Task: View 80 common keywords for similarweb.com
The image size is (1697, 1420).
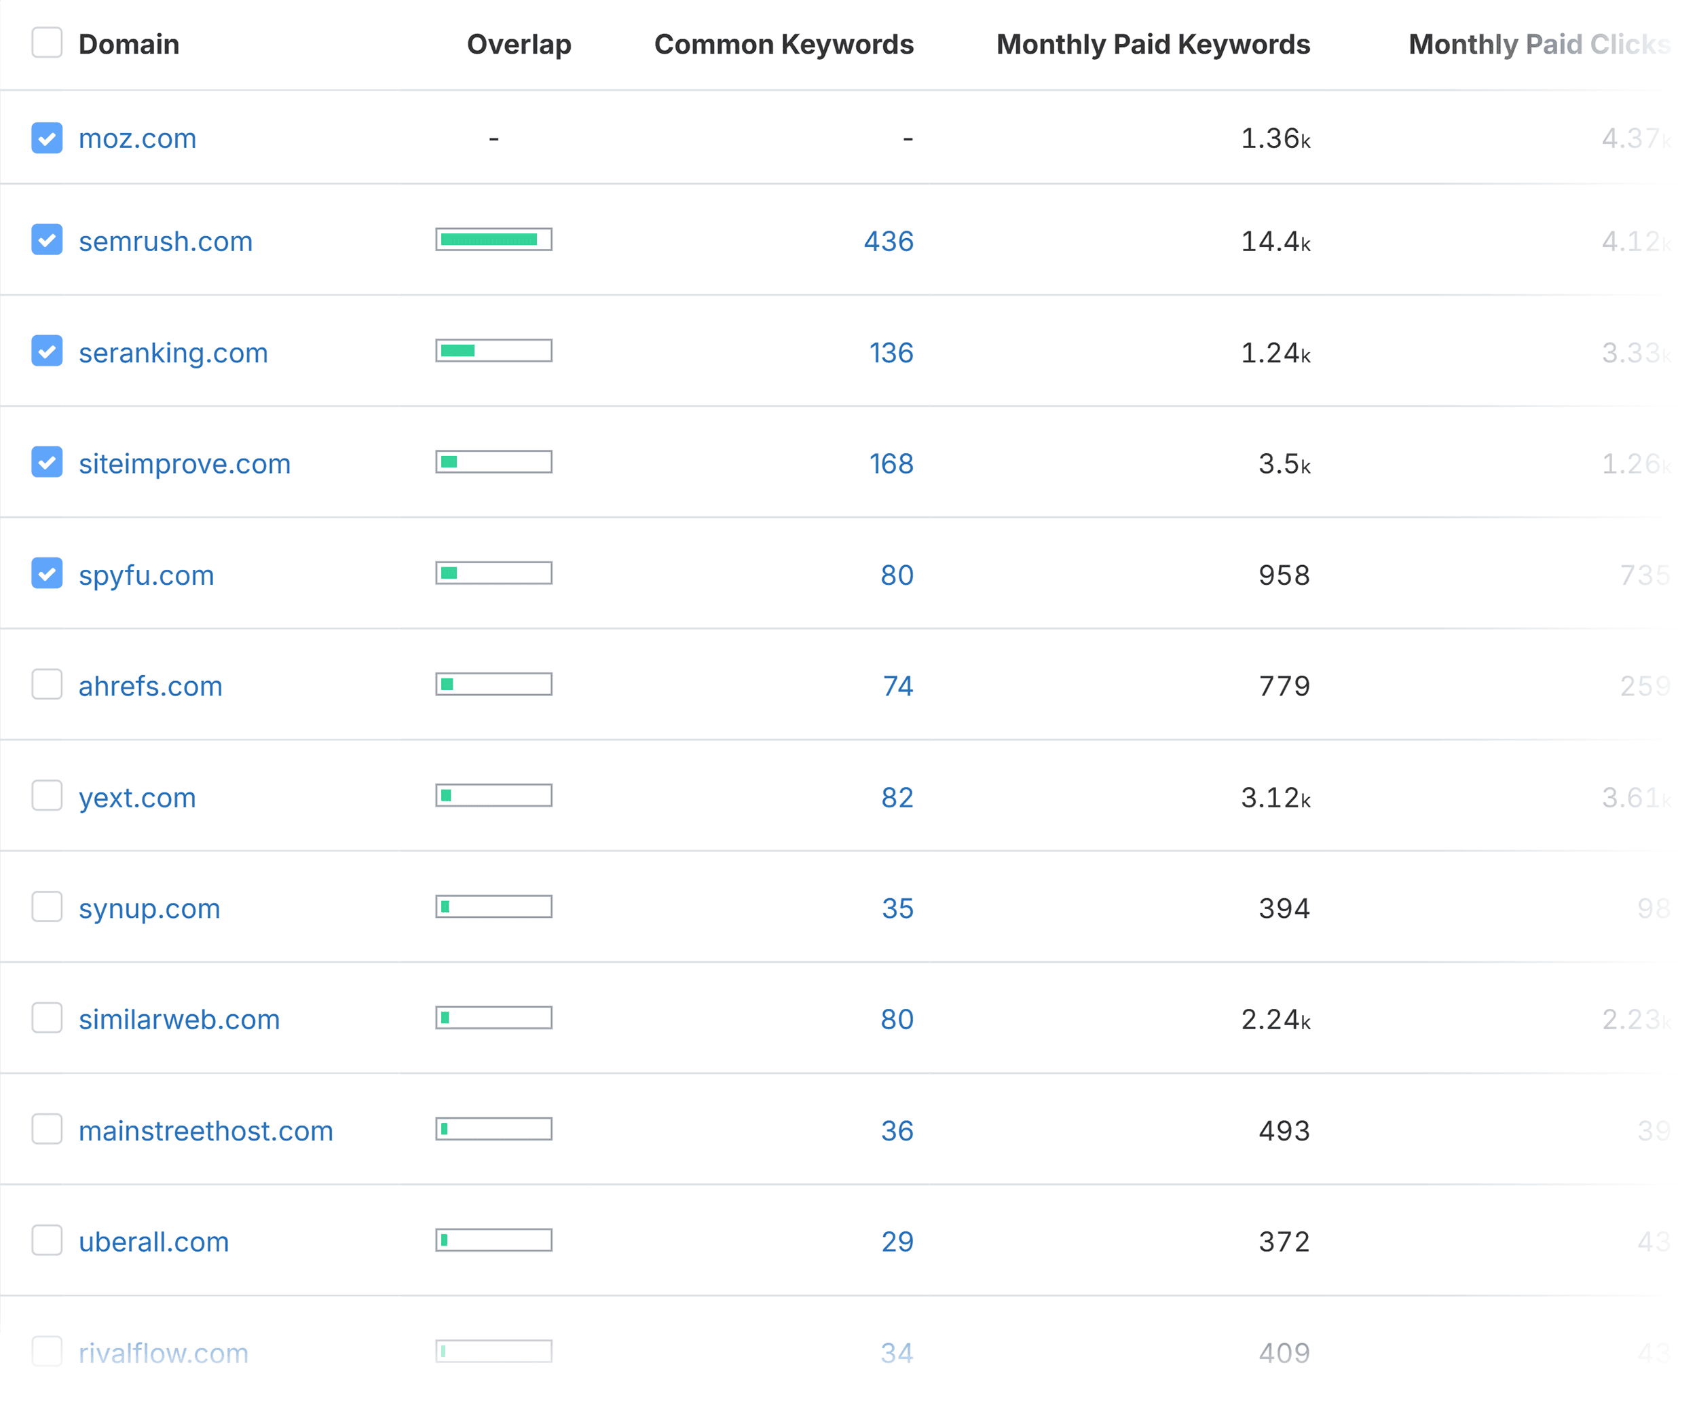Action: [x=897, y=1019]
